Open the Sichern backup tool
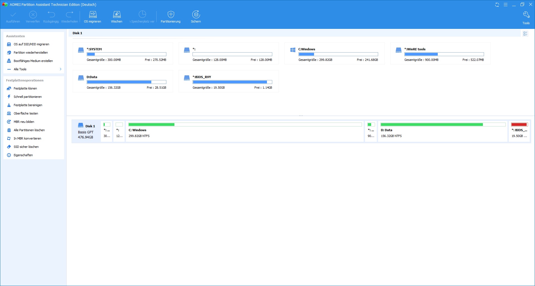The height and width of the screenshot is (286, 535). [x=196, y=17]
